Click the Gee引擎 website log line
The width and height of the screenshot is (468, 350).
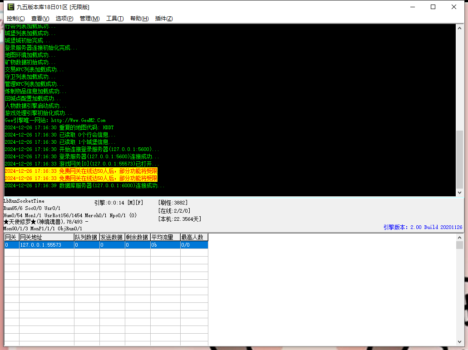tap(55, 121)
